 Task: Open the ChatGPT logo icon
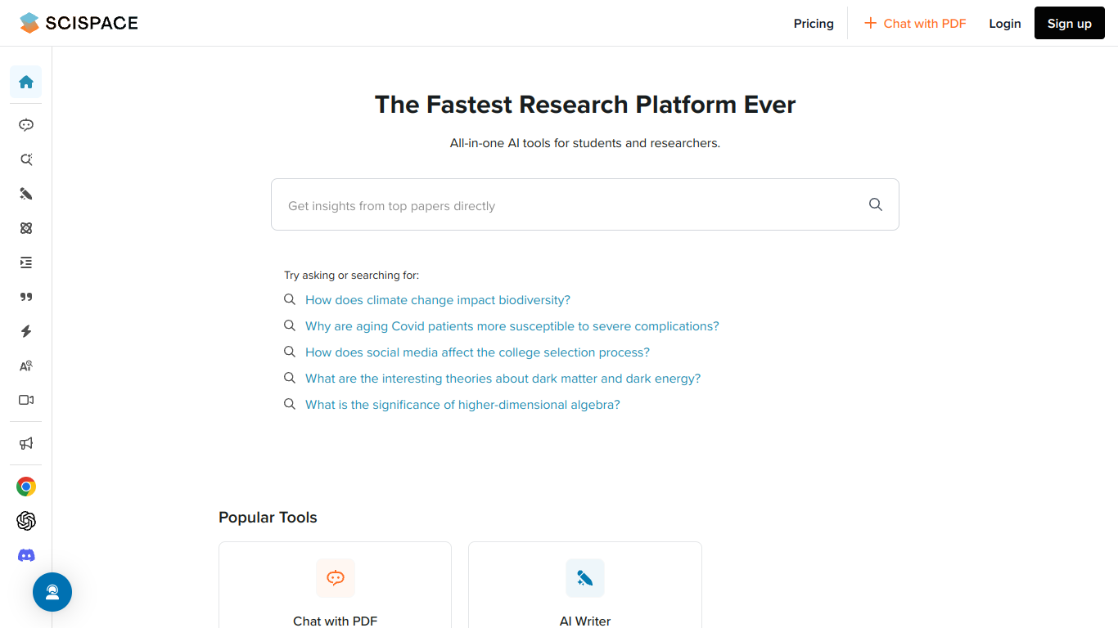point(26,521)
